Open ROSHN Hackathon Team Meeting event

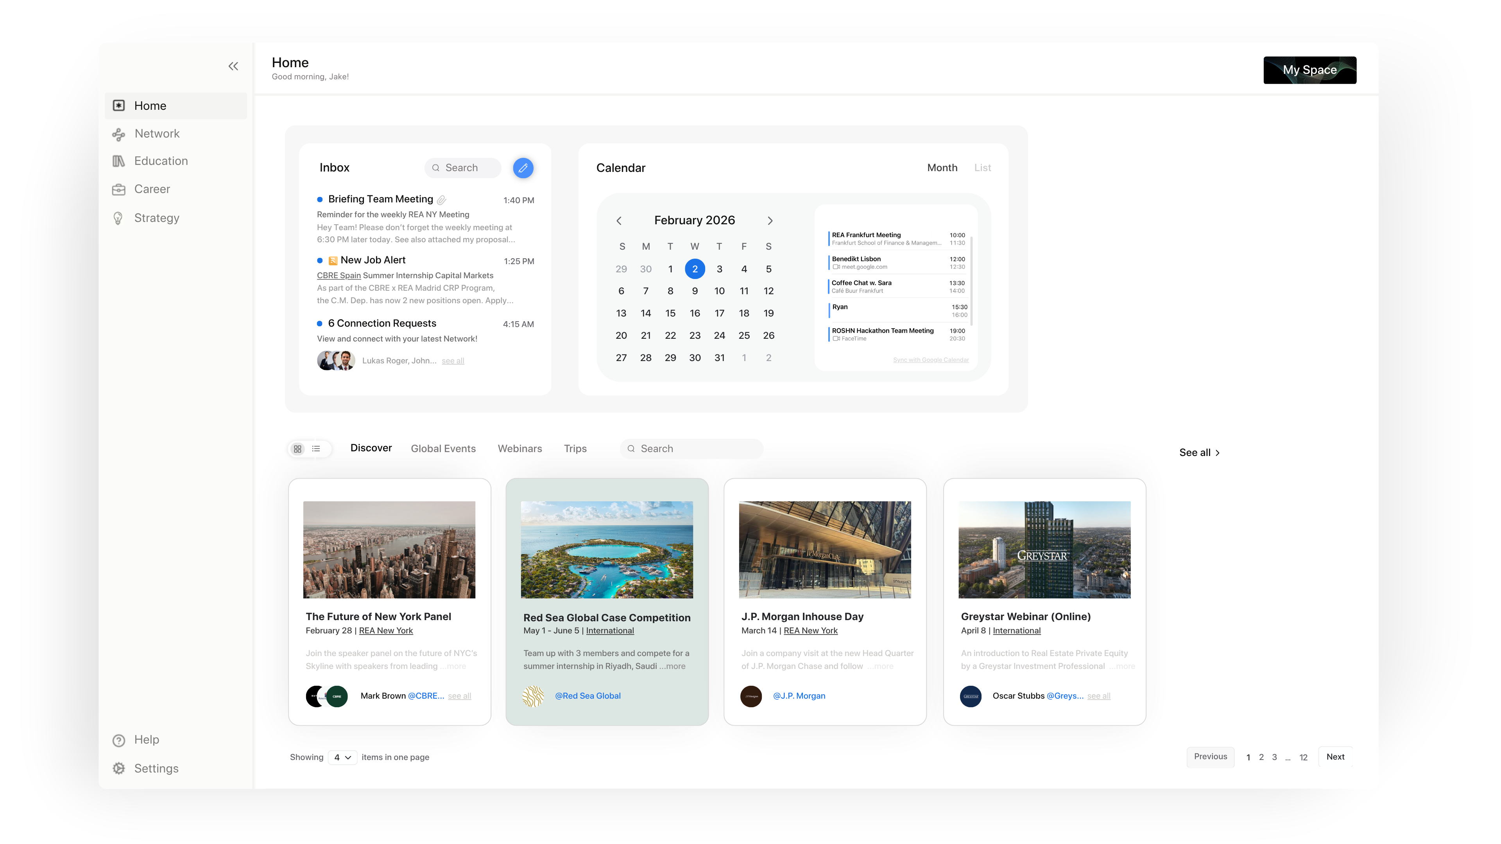897,334
